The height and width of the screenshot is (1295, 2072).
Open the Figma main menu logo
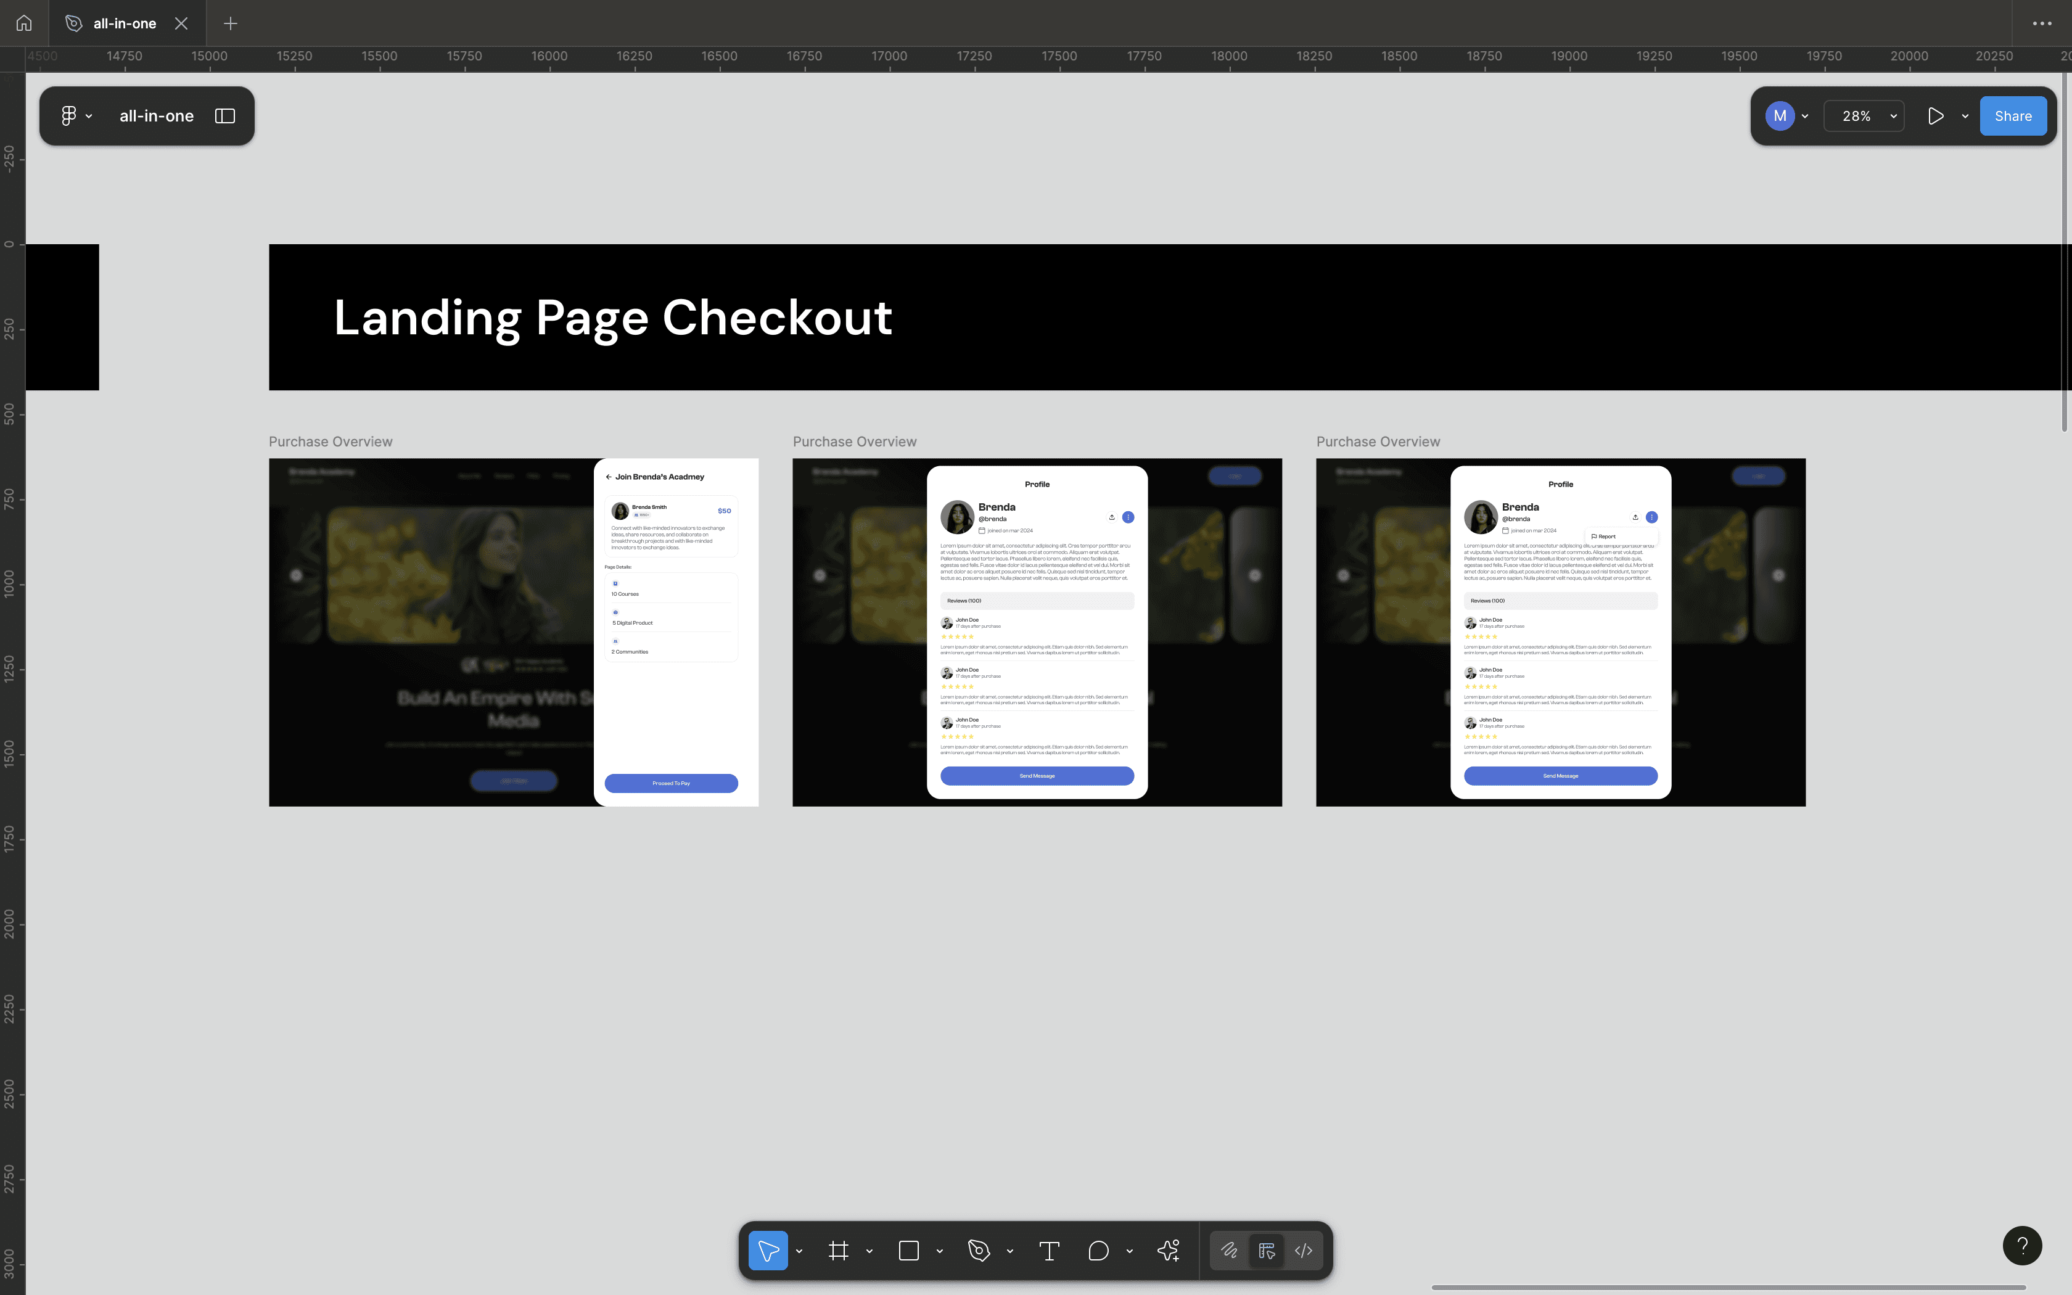(x=68, y=116)
